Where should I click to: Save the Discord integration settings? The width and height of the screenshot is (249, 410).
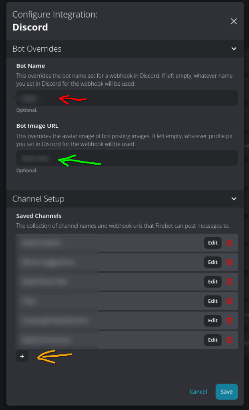227,392
